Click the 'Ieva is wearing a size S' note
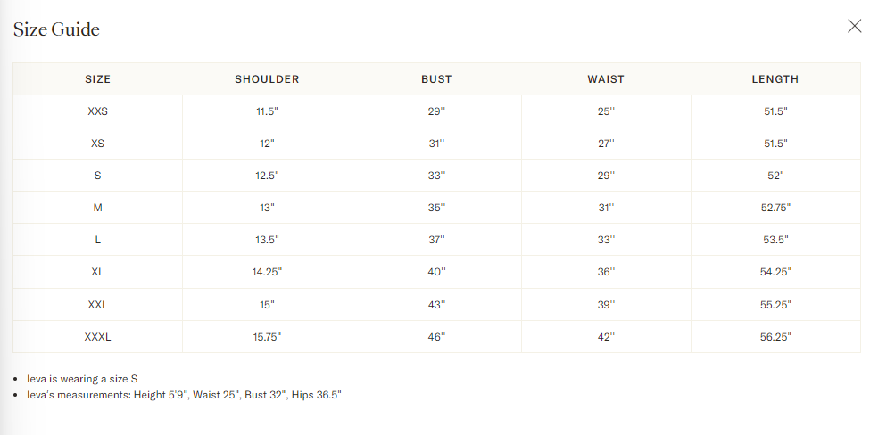The width and height of the screenshot is (870, 435). pos(82,378)
